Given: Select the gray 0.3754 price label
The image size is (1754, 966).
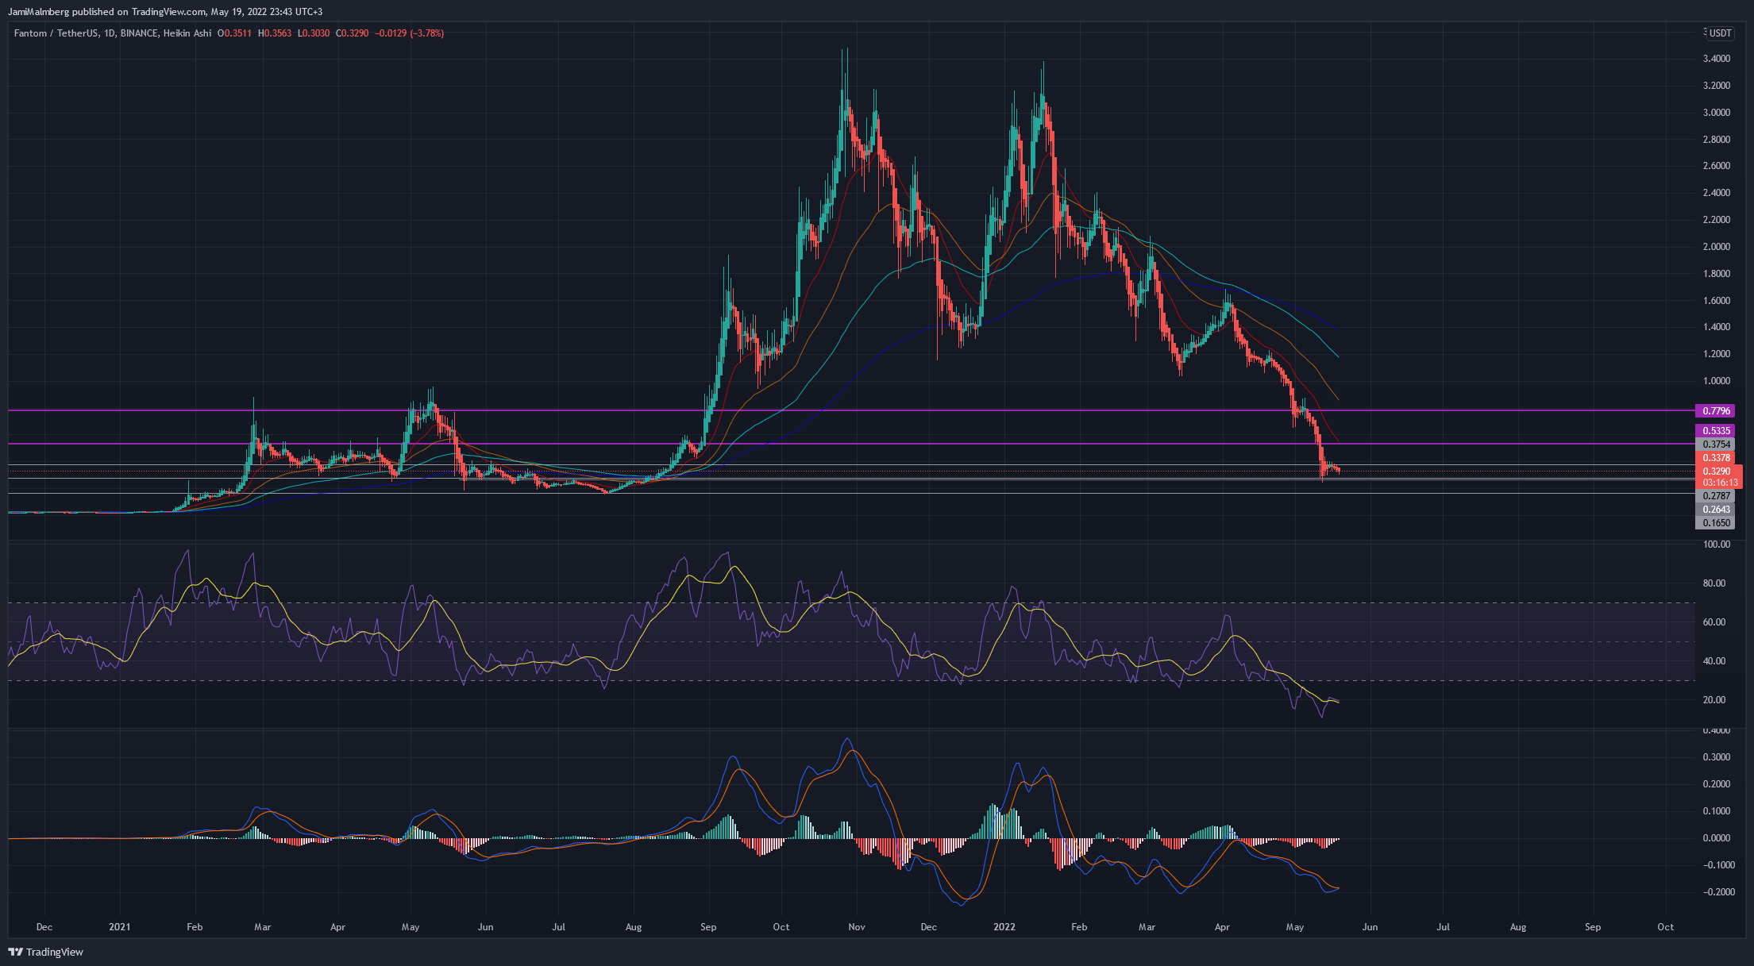Looking at the screenshot, I should [x=1714, y=444].
